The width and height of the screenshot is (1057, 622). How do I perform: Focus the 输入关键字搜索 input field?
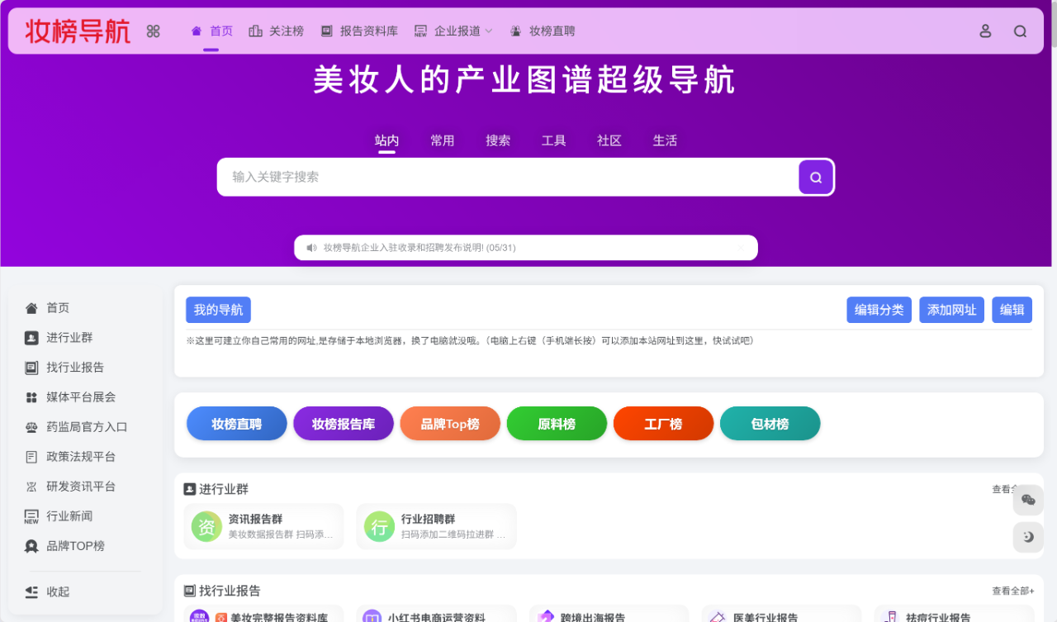[508, 177]
